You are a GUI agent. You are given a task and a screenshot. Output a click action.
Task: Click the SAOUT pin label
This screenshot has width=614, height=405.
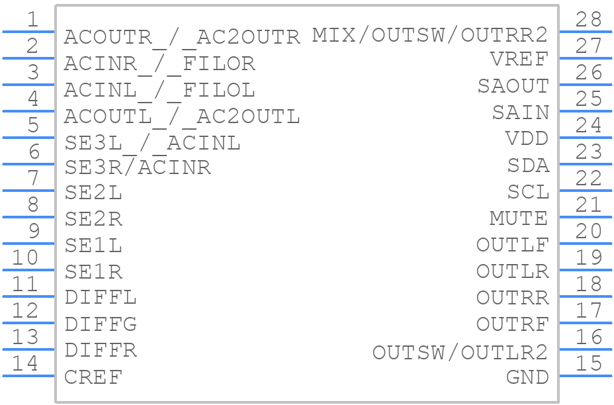coord(513,86)
